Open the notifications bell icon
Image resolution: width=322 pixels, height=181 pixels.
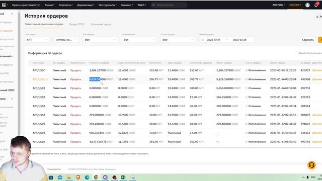point(316,5)
